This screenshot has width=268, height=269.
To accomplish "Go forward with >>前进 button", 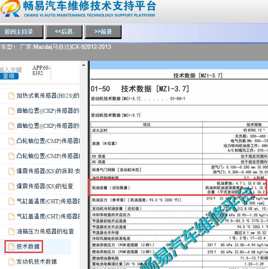I will coord(103,32).
